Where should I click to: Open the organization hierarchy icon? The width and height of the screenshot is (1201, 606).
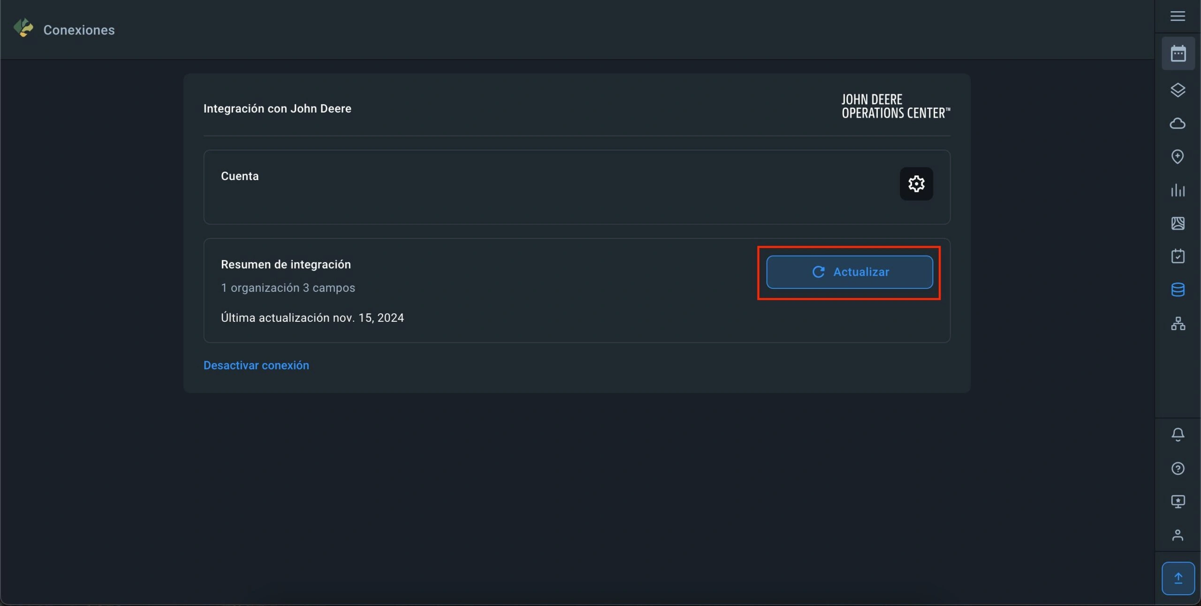pos(1178,324)
